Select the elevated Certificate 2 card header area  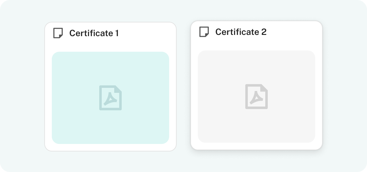pyautogui.click(x=257, y=32)
